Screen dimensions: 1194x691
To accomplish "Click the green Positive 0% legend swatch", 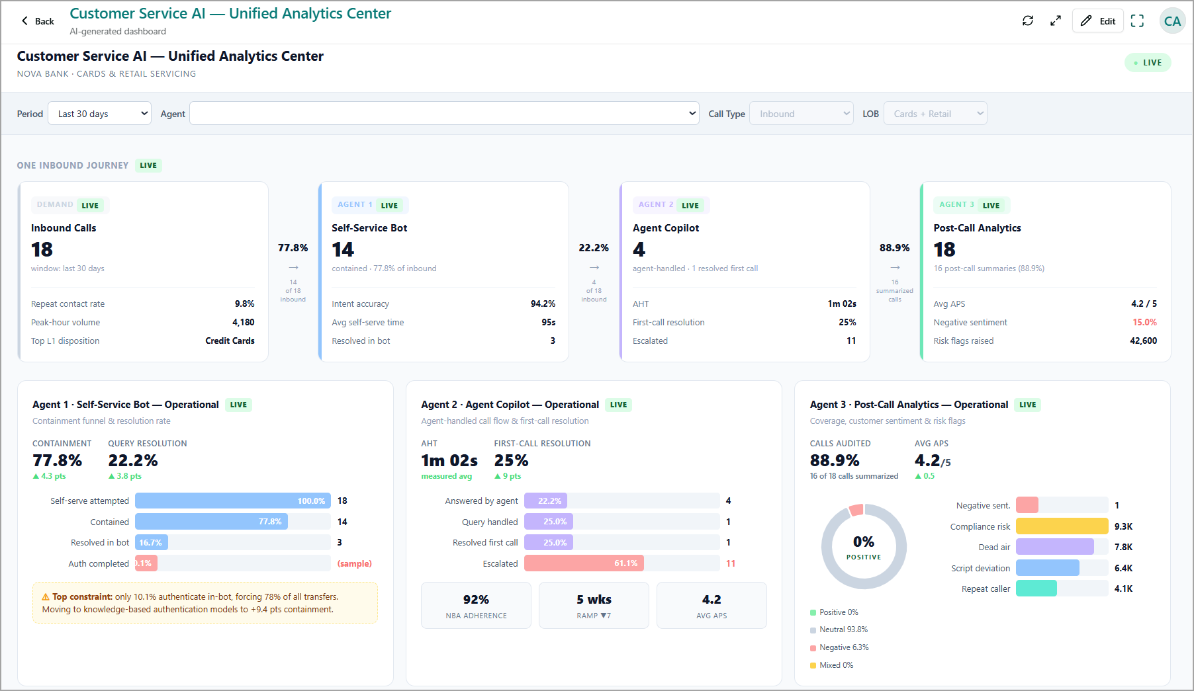I will coord(813,612).
